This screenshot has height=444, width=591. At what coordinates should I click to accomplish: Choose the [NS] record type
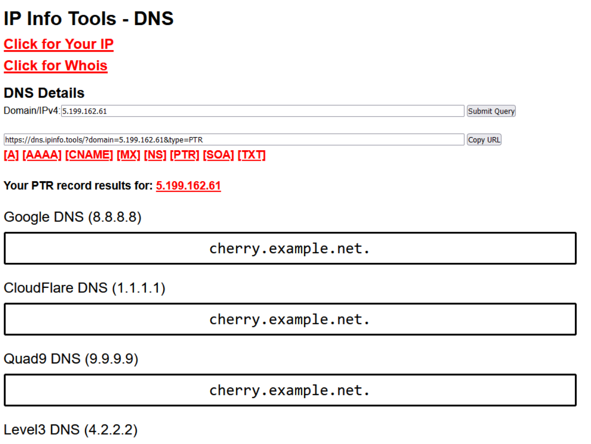pyautogui.click(x=155, y=155)
